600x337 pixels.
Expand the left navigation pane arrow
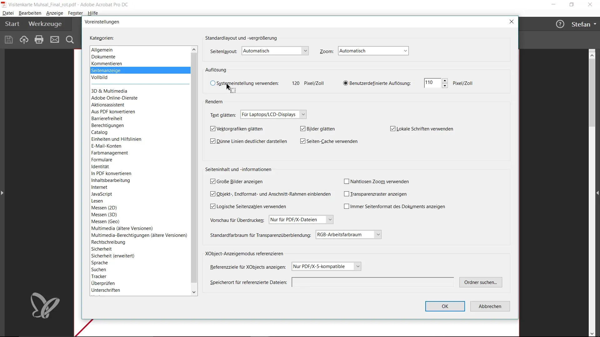(x=2, y=193)
